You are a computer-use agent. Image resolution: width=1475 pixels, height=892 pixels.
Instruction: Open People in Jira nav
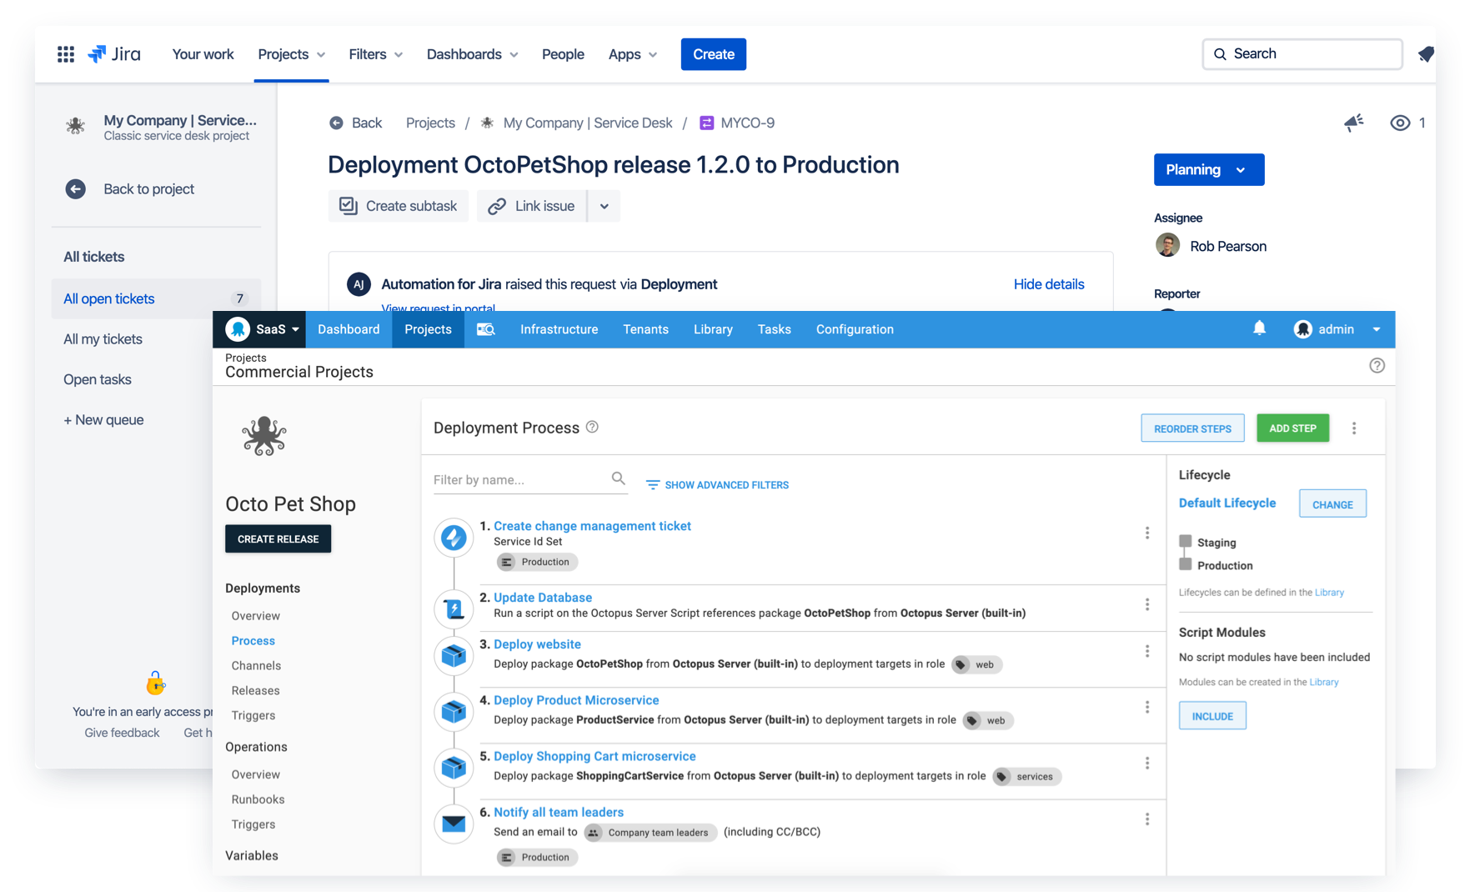[x=563, y=54]
